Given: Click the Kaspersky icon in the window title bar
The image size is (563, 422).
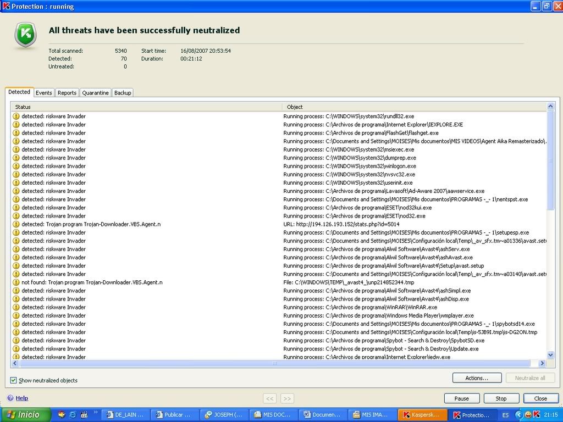Looking at the screenshot, I should (x=6, y=6).
